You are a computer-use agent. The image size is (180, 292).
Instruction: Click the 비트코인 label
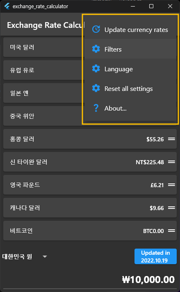point(21,231)
